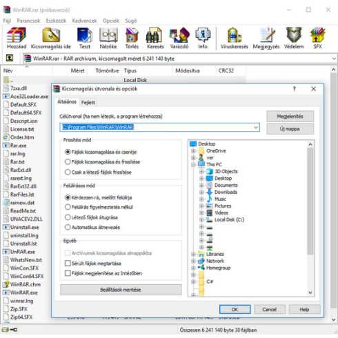Click the Beállítások mentése button
Screen dimensions: 338x338
coord(121,290)
